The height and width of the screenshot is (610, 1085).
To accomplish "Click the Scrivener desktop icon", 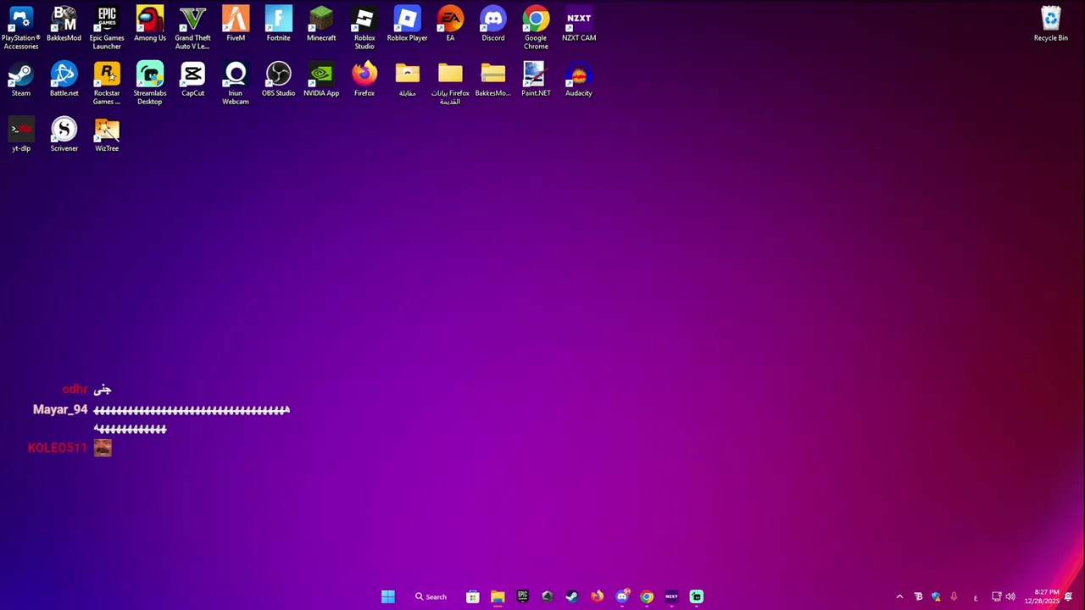I will coord(64,135).
